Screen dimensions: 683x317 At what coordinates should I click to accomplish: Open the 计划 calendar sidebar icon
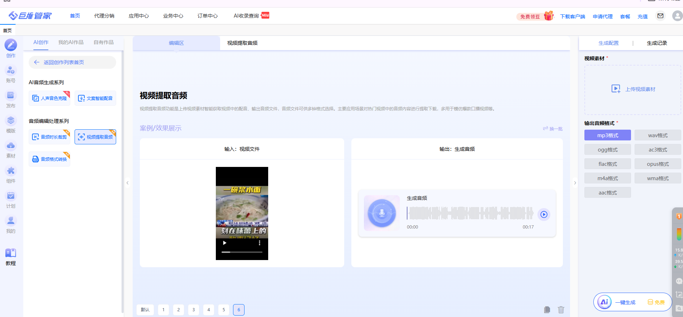click(11, 196)
